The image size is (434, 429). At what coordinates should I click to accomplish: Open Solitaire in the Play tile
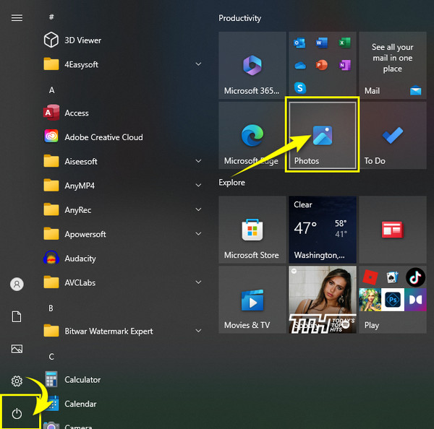[x=393, y=277]
